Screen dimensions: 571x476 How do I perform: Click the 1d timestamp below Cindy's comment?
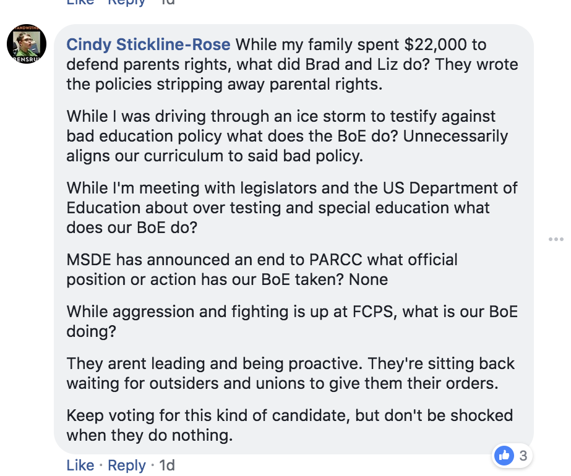(x=167, y=465)
